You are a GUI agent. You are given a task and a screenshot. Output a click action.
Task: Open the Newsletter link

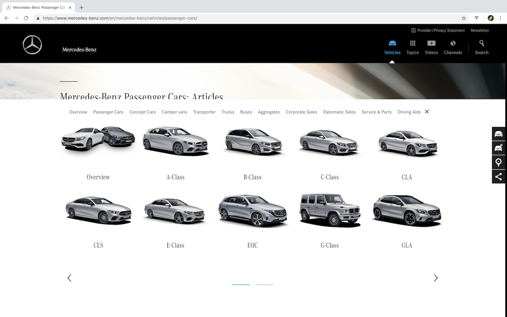[480, 30]
